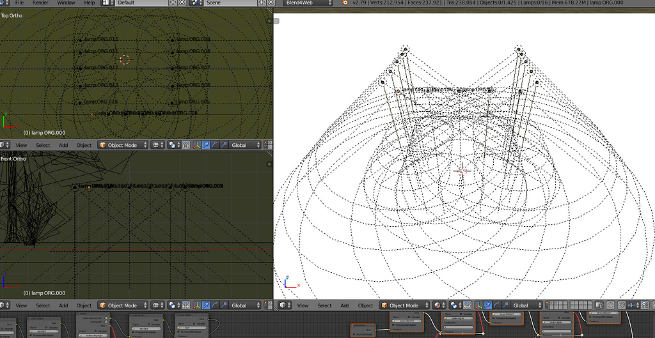Toggle 3D manipulator in Top Ortho header

tap(197, 145)
